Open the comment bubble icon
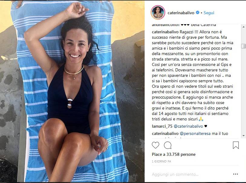The image size is (246, 183). (x=168, y=145)
